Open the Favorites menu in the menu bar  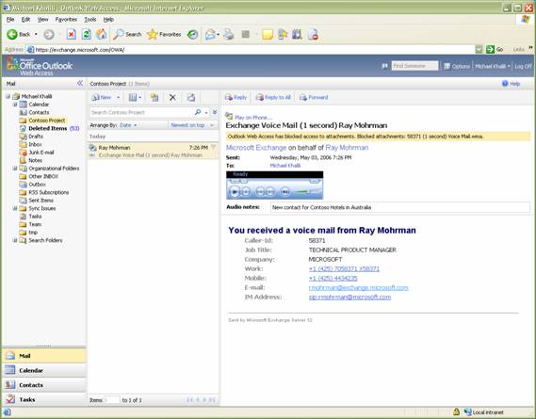(x=66, y=20)
